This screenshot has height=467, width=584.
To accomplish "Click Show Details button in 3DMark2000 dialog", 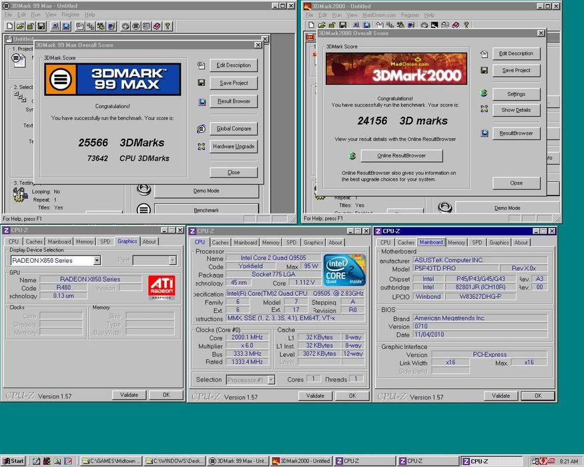I will click(x=516, y=110).
